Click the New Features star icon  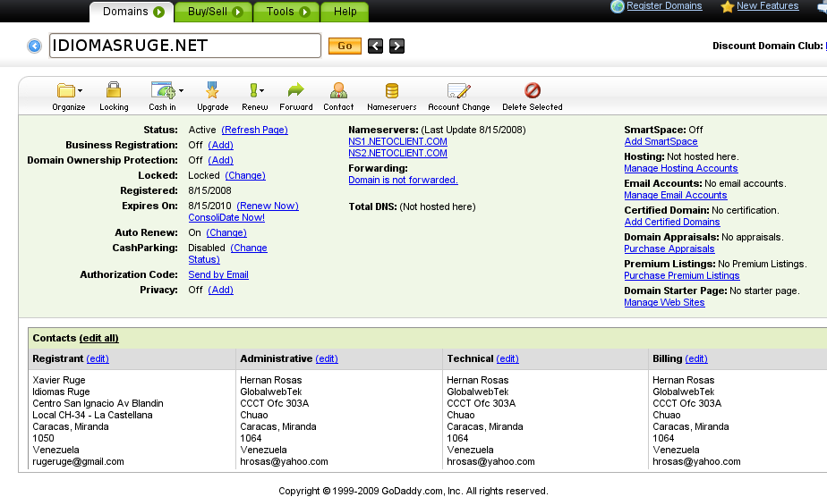728,6
